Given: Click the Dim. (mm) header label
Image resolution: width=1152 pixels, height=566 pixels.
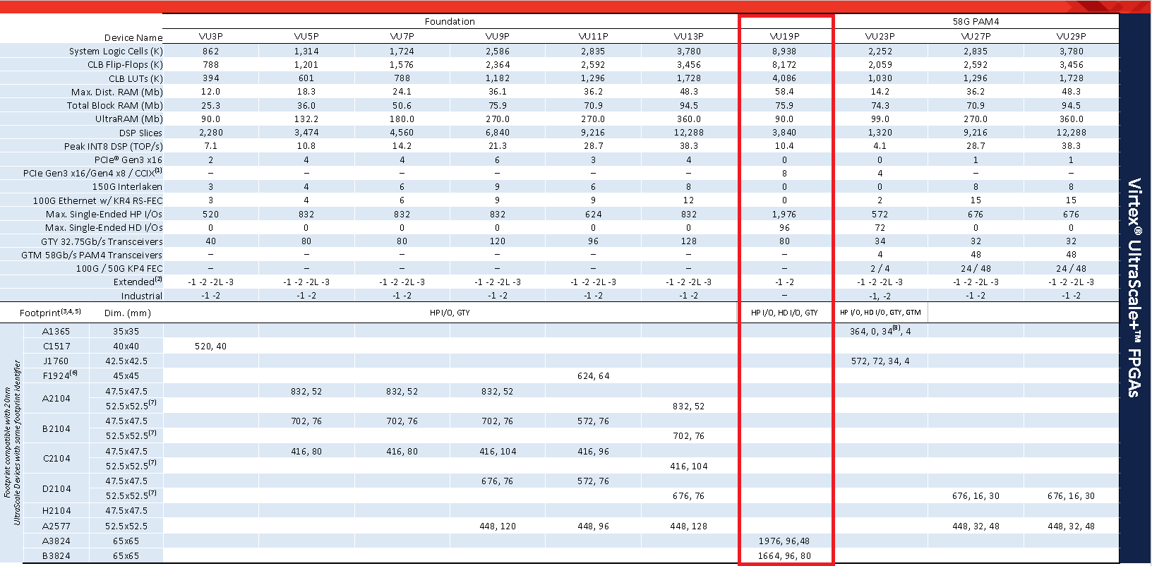Looking at the screenshot, I should [x=128, y=313].
